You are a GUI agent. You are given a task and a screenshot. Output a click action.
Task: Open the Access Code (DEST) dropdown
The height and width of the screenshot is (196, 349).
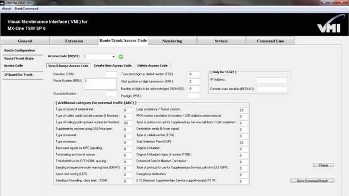[99, 57]
